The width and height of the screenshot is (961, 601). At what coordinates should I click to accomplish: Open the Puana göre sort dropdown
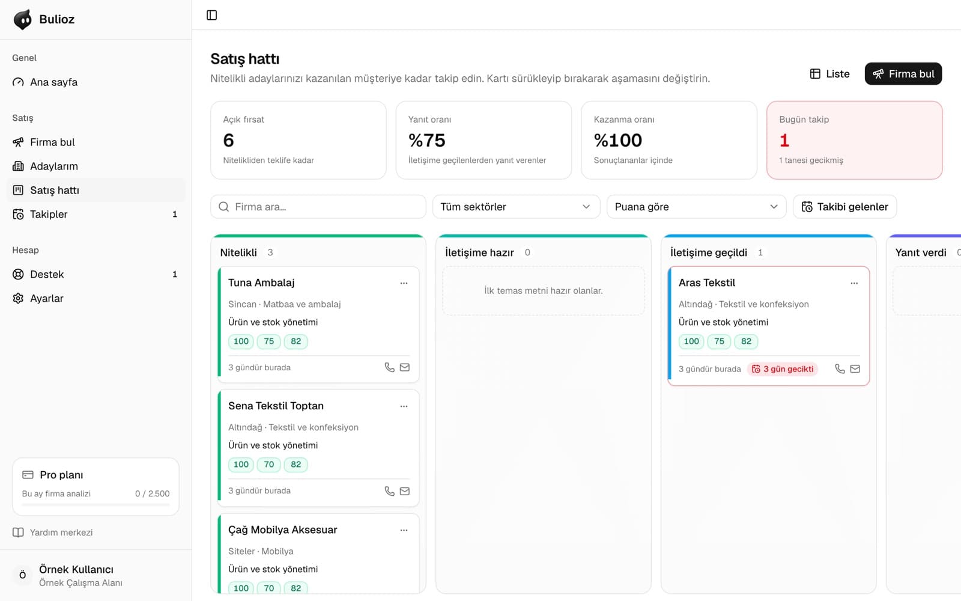coord(696,207)
